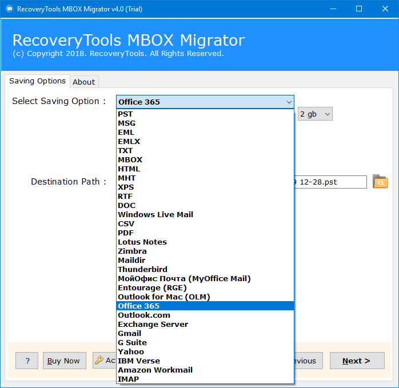
Task: Choose Amazon Workmail option
Action: 205,370
